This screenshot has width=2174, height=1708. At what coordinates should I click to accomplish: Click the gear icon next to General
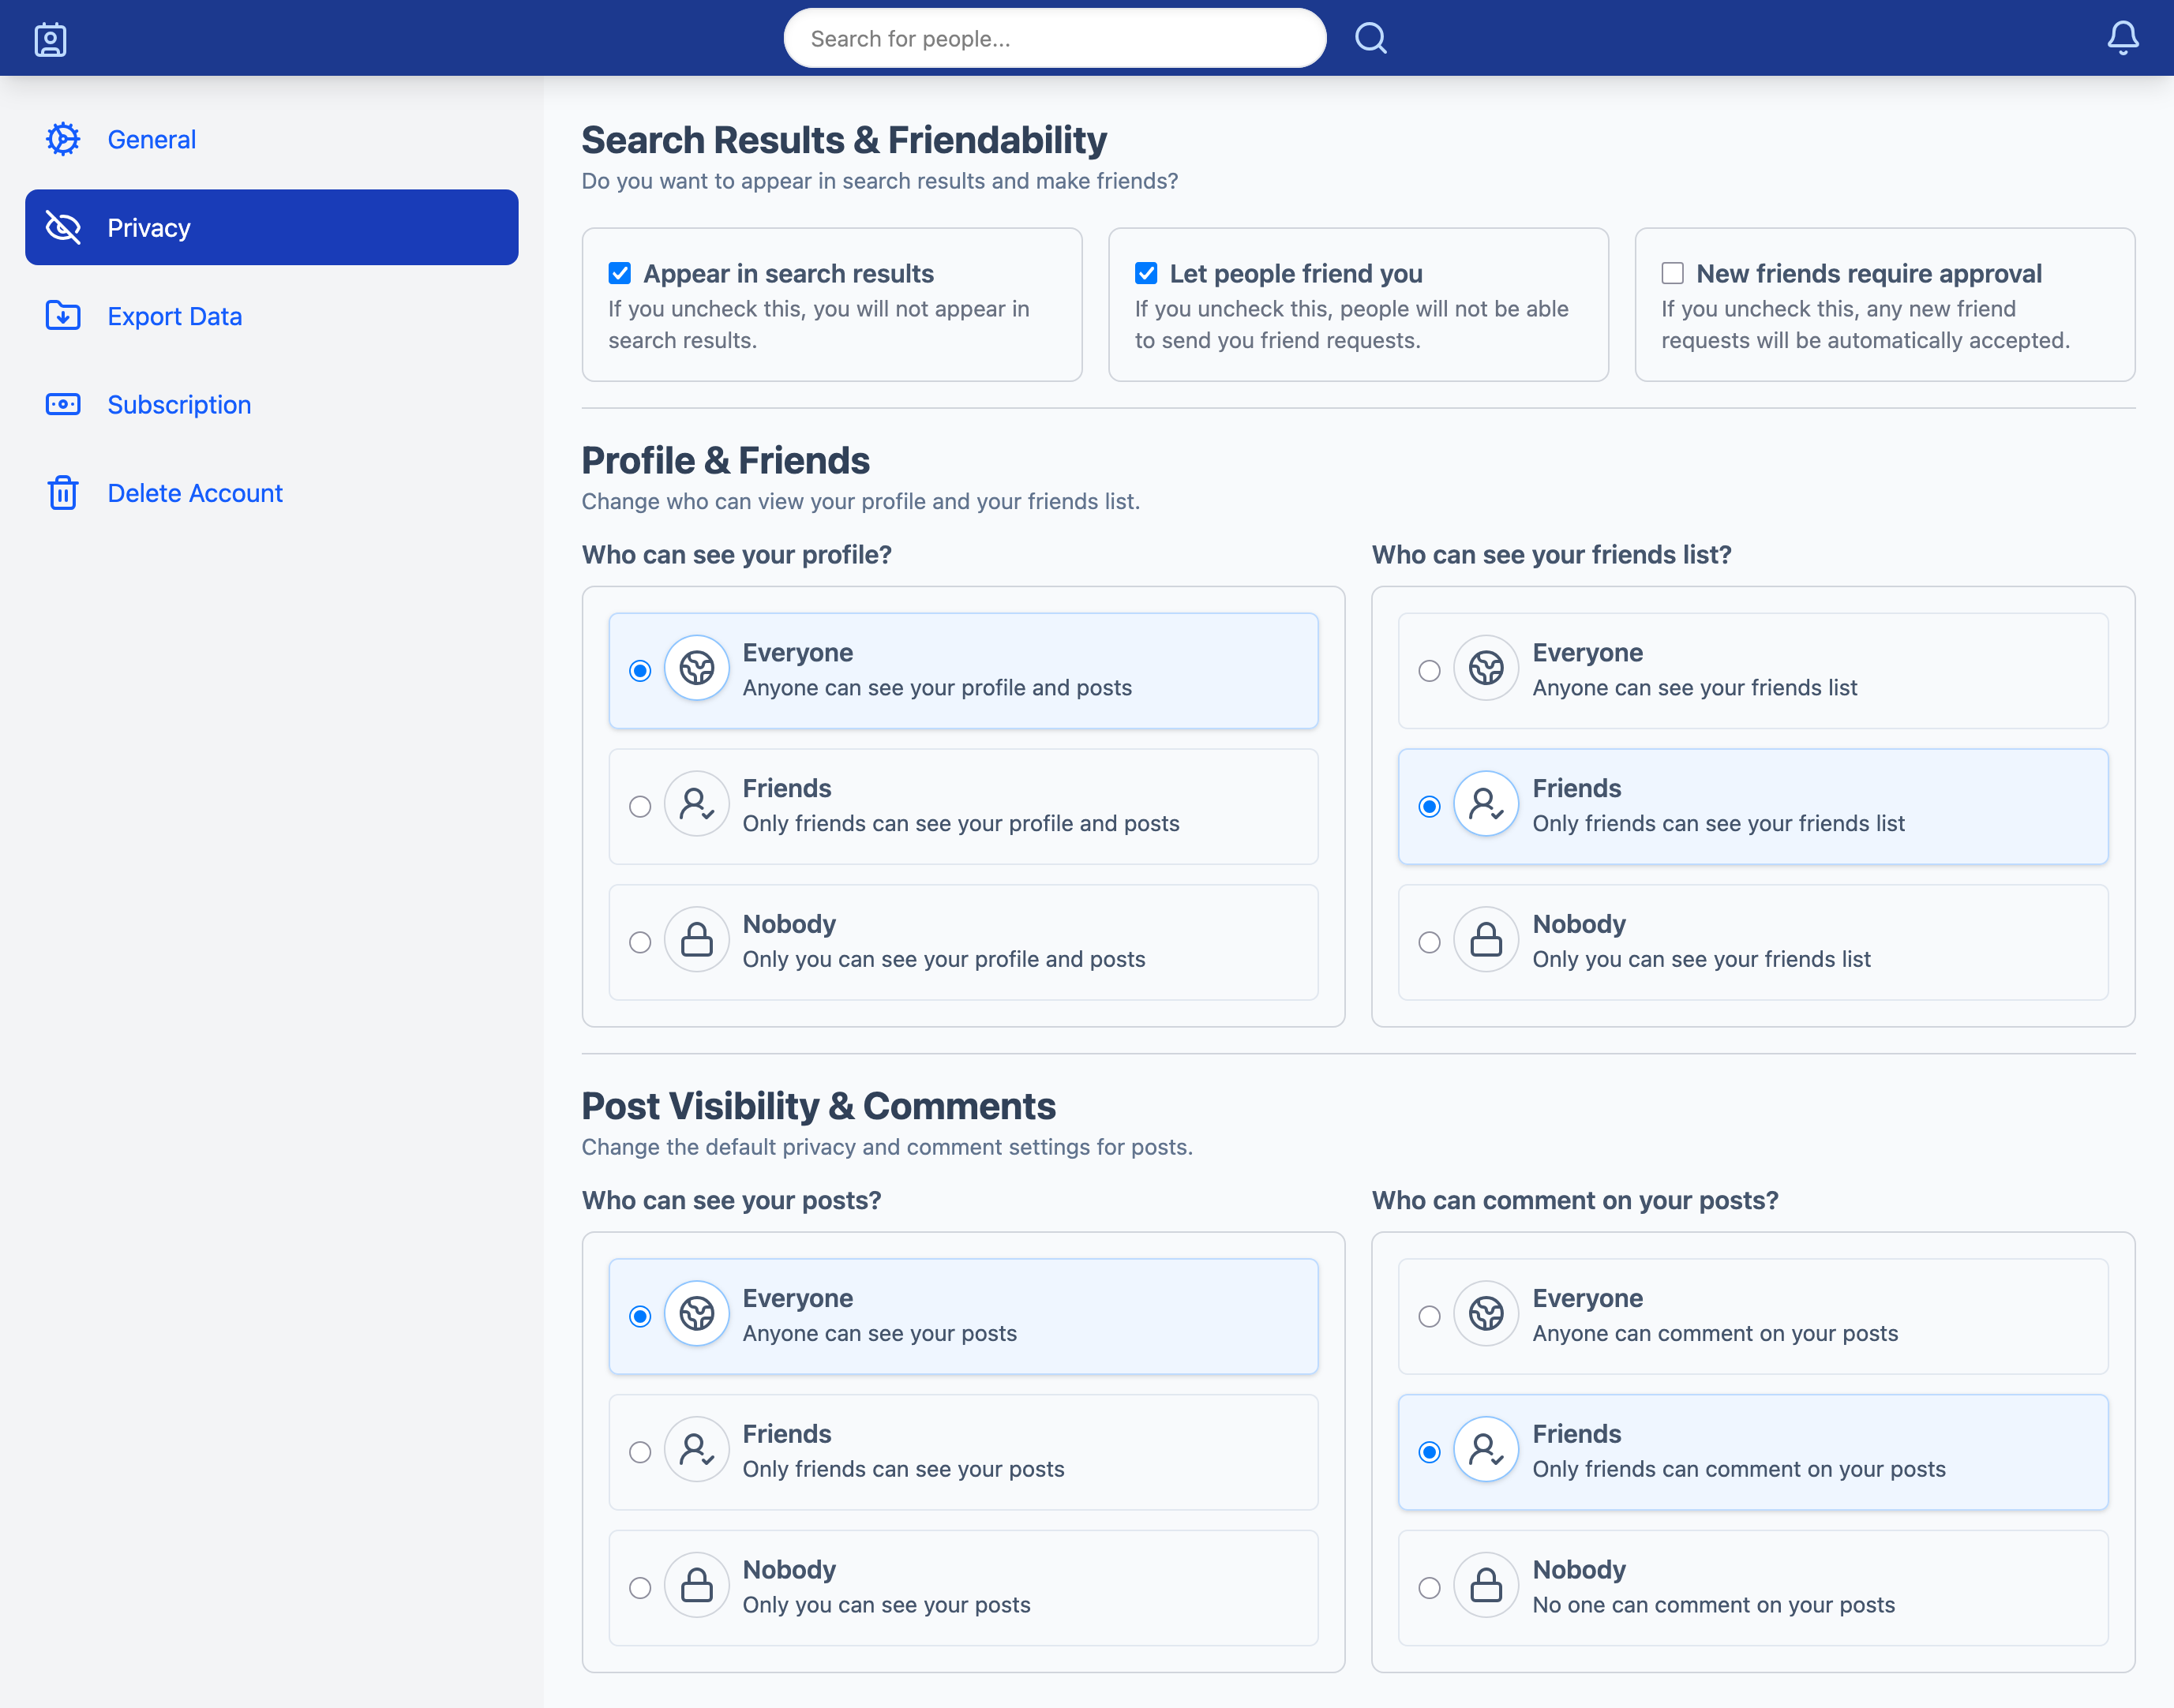[x=62, y=139]
